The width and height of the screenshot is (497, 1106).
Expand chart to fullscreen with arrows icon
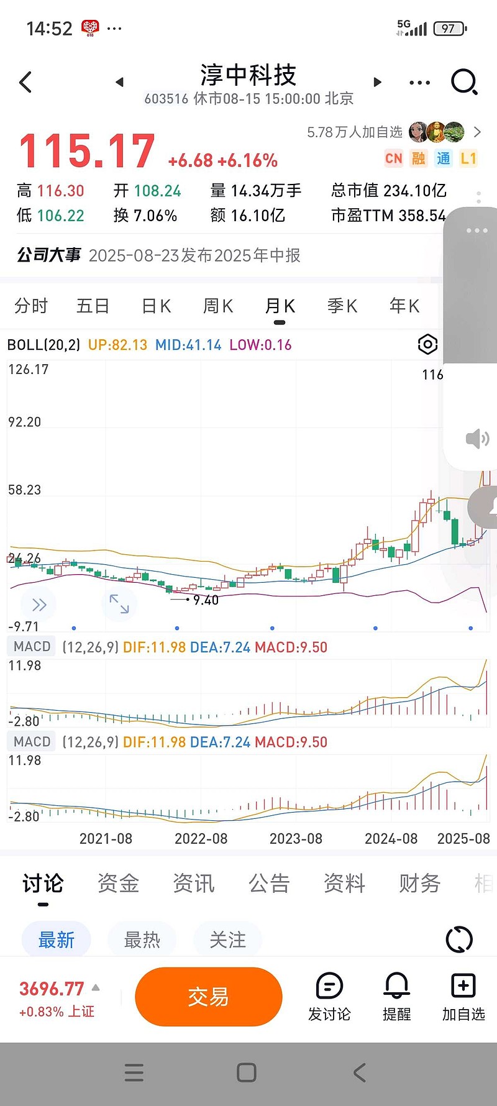[x=119, y=604]
